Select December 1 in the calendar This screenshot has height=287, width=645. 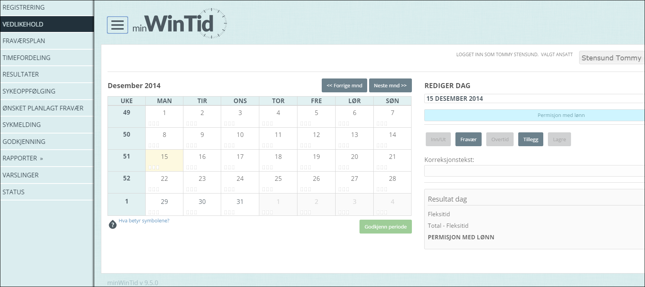tap(165, 117)
